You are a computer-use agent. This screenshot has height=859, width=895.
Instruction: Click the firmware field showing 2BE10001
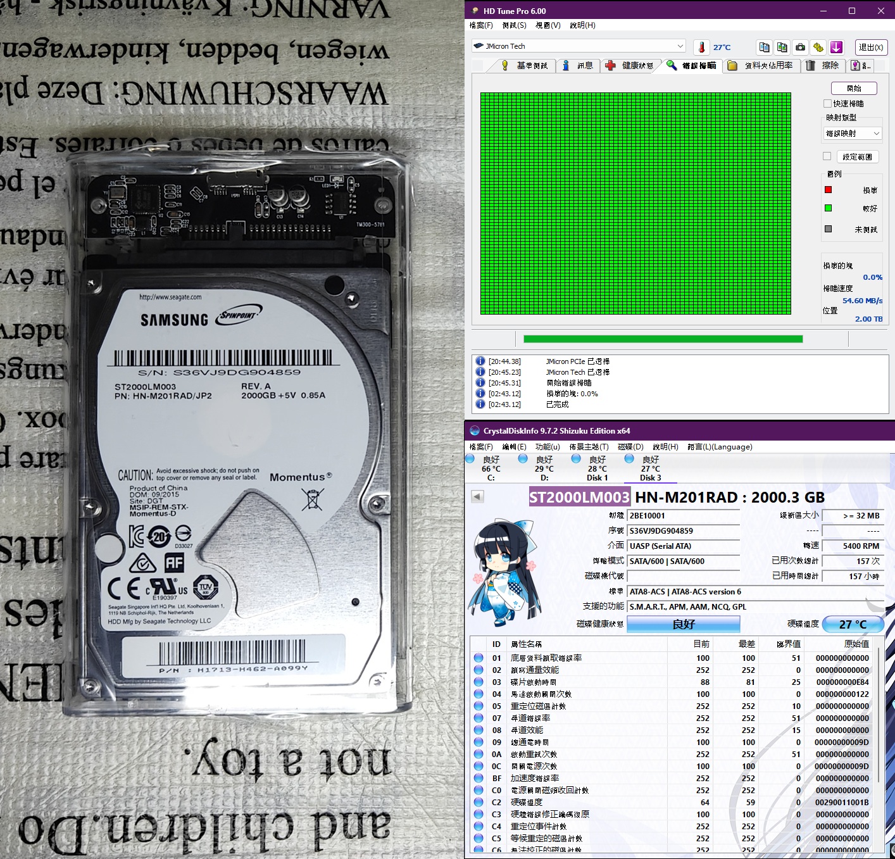[x=684, y=515]
